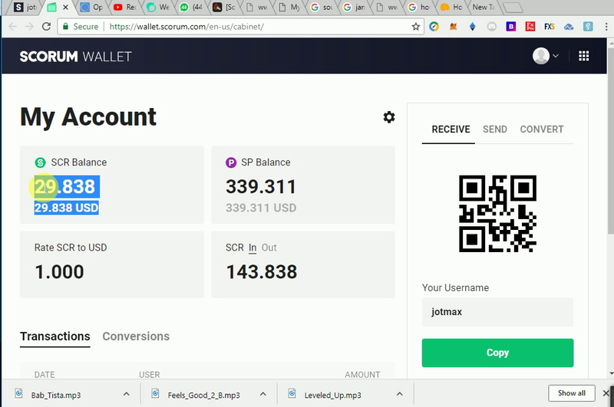Click the 143.838 SCR In value
Image resolution: width=614 pixels, height=407 pixels.
tap(262, 272)
